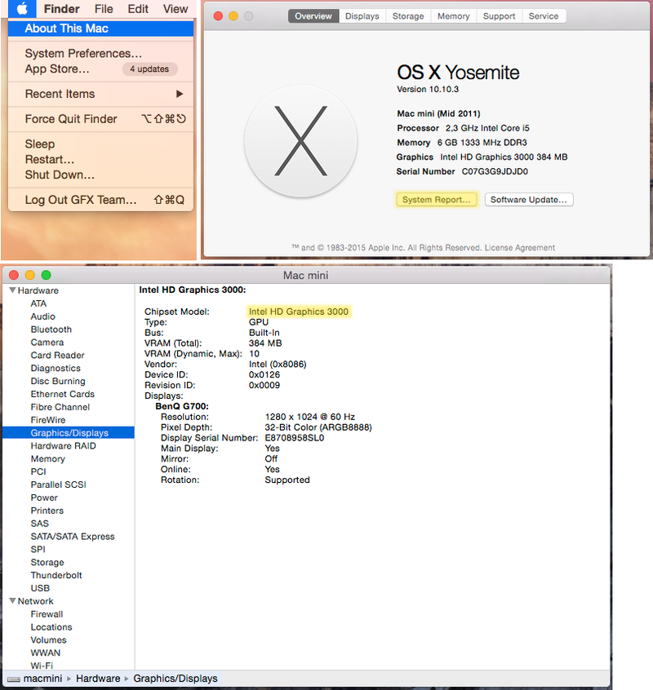This screenshot has height=690, width=653.
Task: Select Wi-Fi under Network
Action: (42, 666)
